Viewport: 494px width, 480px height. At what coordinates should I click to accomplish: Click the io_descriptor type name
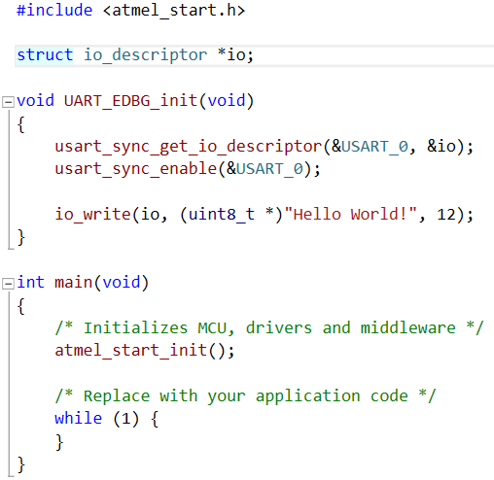coord(146,55)
